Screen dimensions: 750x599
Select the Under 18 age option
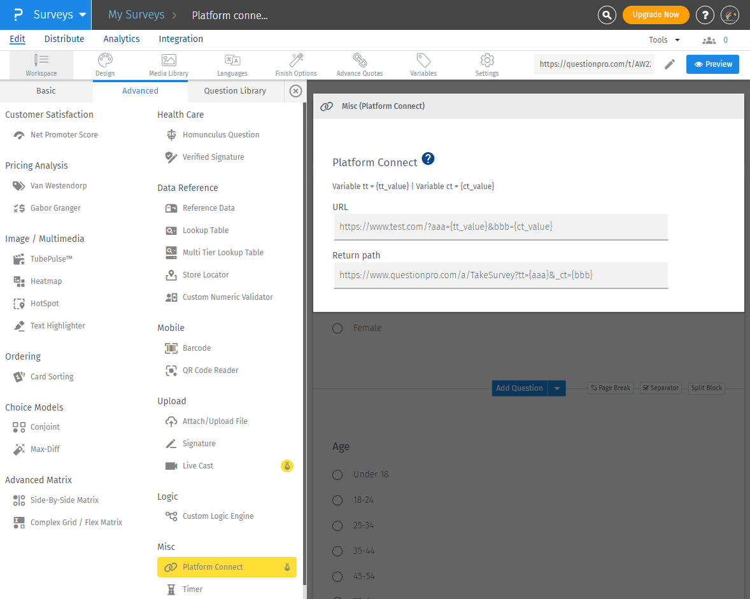pyautogui.click(x=337, y=475)
